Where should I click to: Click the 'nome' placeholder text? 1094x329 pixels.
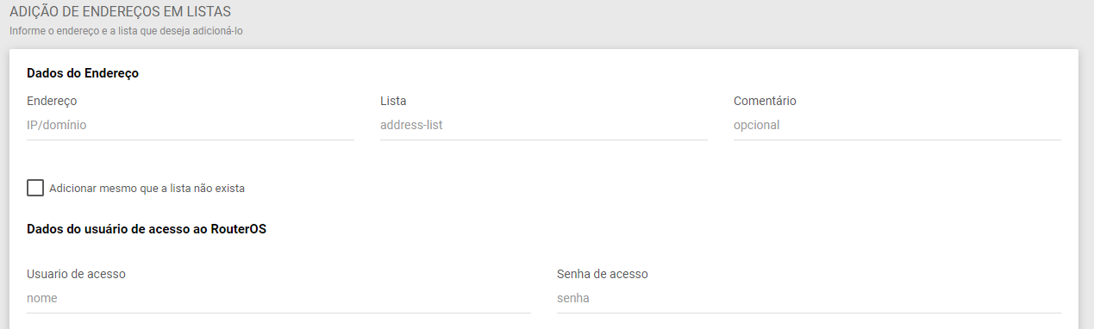pyautogui.click(x=41, y=299)
